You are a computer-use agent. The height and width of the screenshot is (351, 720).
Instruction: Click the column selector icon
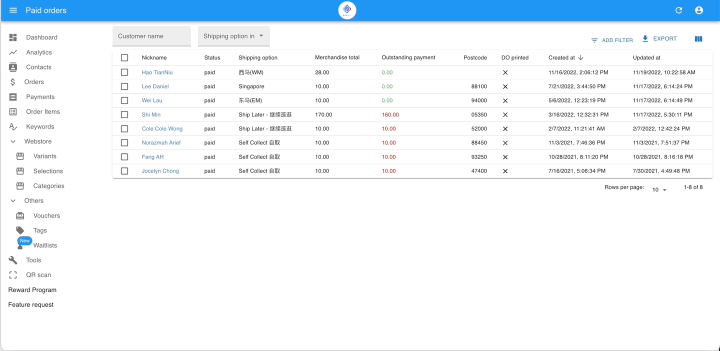(698, 39)
